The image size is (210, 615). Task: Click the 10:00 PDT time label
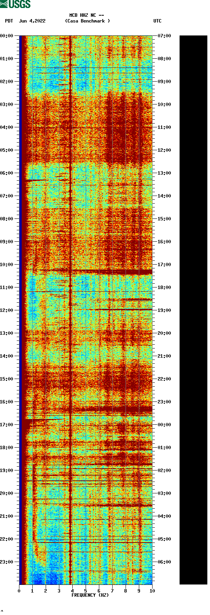(7, 265)
